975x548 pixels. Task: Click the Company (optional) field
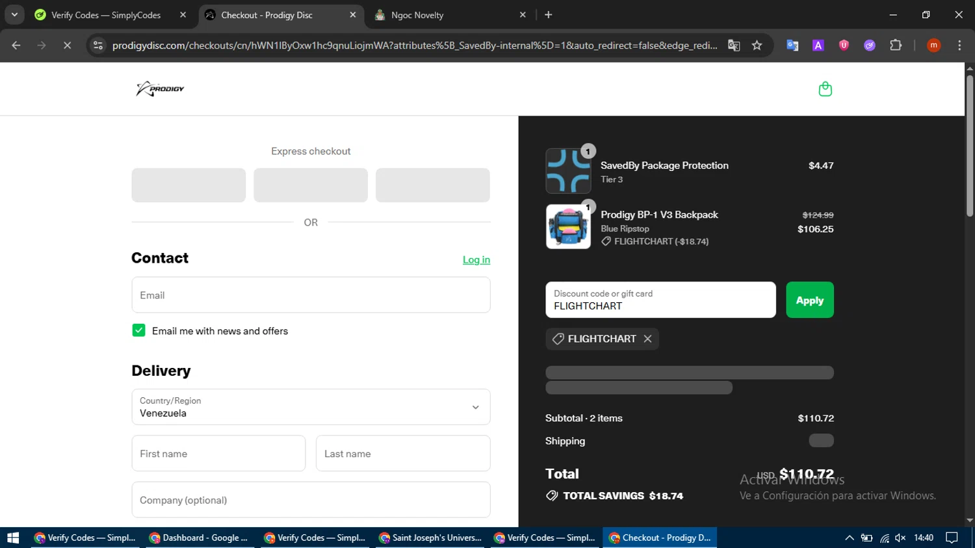click(x=311, y=500)
